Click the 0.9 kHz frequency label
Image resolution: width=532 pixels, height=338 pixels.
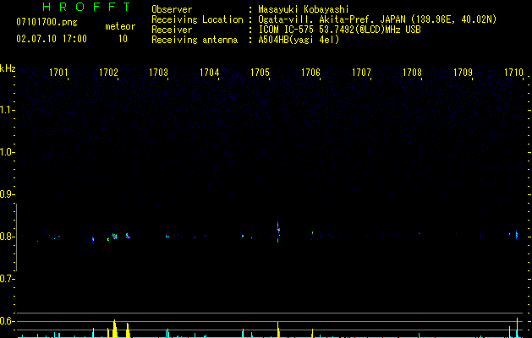(x=6, y=194)
